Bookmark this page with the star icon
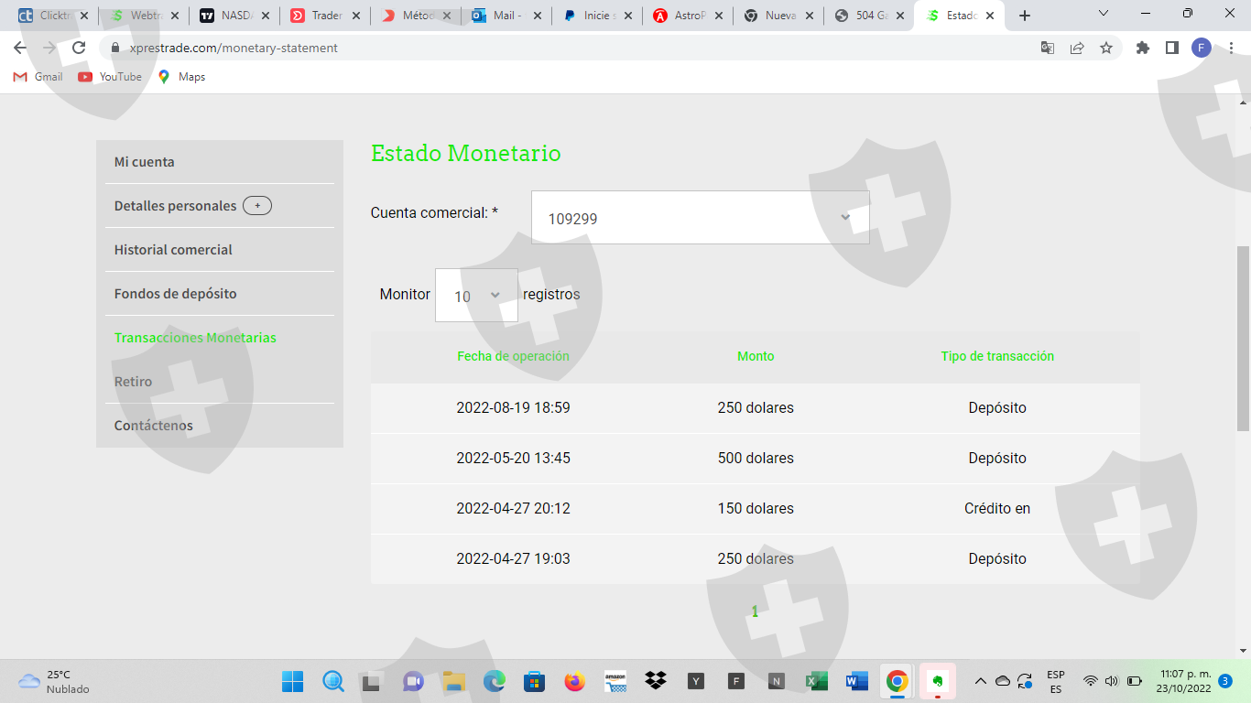Viewport: 1251px width, 703px height. [1106, 48]
